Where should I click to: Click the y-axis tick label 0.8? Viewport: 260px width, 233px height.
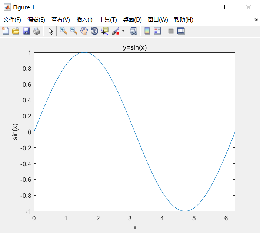point(27,69)
